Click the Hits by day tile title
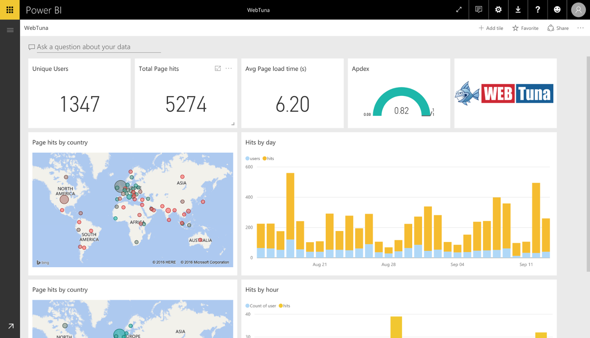The height and width of the screenshot is (338, 590). tap(261, 142)
